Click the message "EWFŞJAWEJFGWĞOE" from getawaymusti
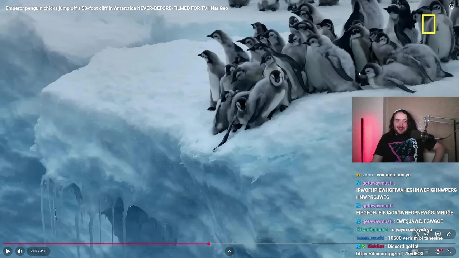The height and width of the screenshot is (258, 459). point(420,221)
